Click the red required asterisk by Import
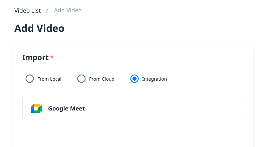 [52, 57]
